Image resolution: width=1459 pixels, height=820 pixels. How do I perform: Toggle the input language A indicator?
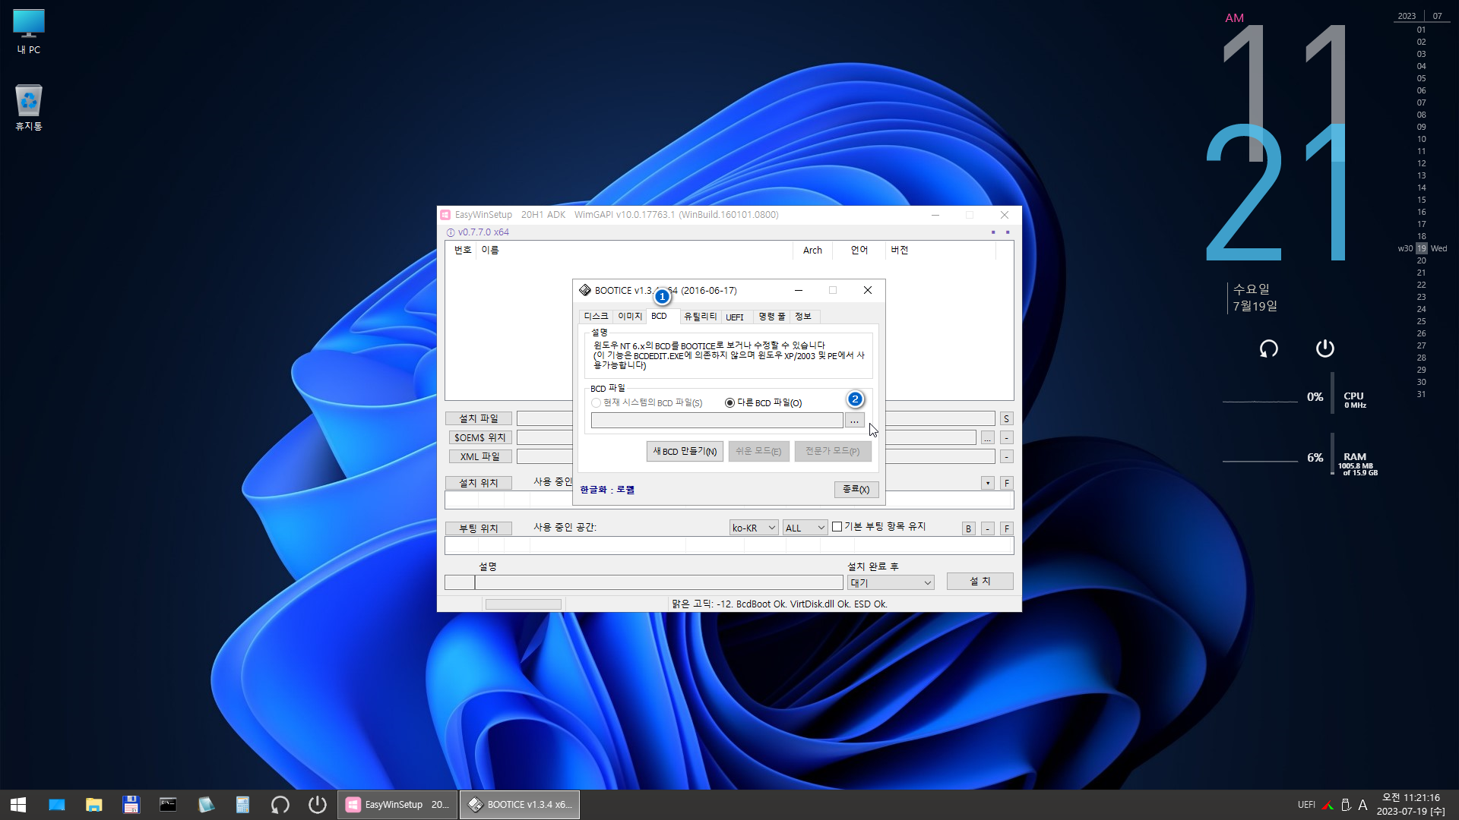[1362, 805]
